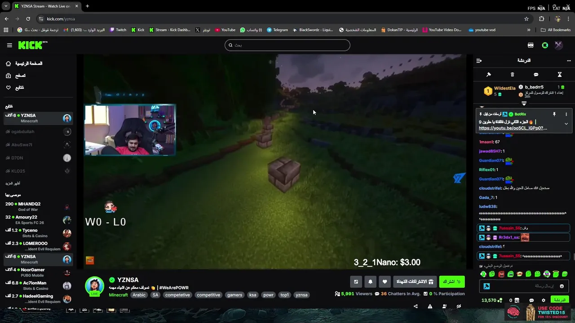Click the theater layout button beside bell
The height and width of the screenshot is (323, 575).
(356, 282)
